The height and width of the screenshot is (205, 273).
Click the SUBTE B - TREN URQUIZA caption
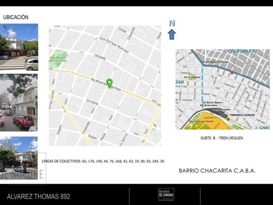222,138
